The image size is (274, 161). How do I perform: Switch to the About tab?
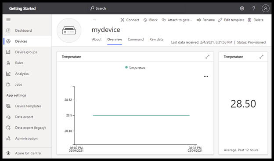tap(97, 40)
